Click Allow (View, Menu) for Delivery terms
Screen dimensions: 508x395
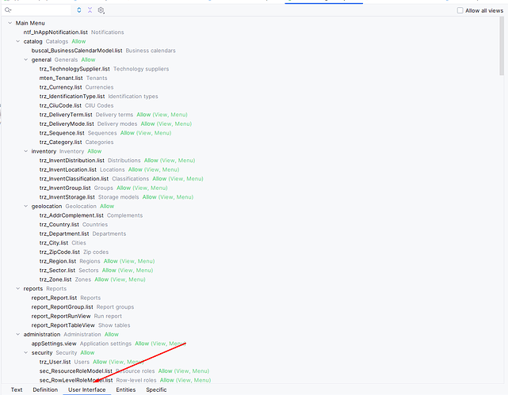pyautogui.click(x=162, y=115)
